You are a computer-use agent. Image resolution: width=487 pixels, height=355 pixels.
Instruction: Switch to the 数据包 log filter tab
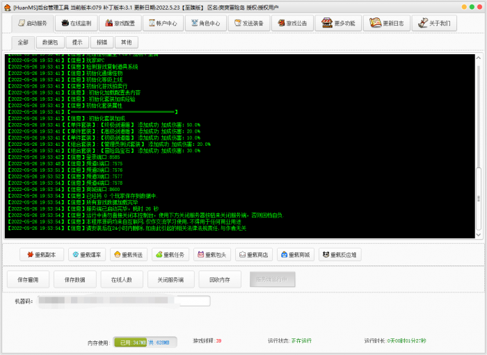(50, 42)
